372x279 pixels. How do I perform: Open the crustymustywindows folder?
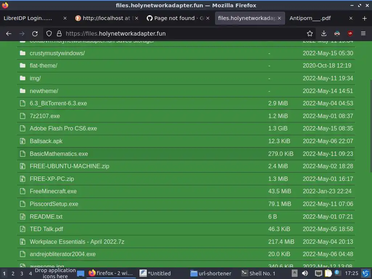tap(57, 53)
